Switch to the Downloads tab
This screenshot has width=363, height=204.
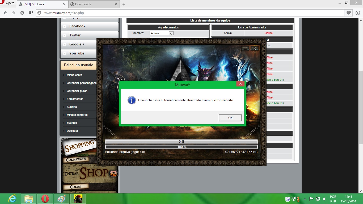(94, 4)
